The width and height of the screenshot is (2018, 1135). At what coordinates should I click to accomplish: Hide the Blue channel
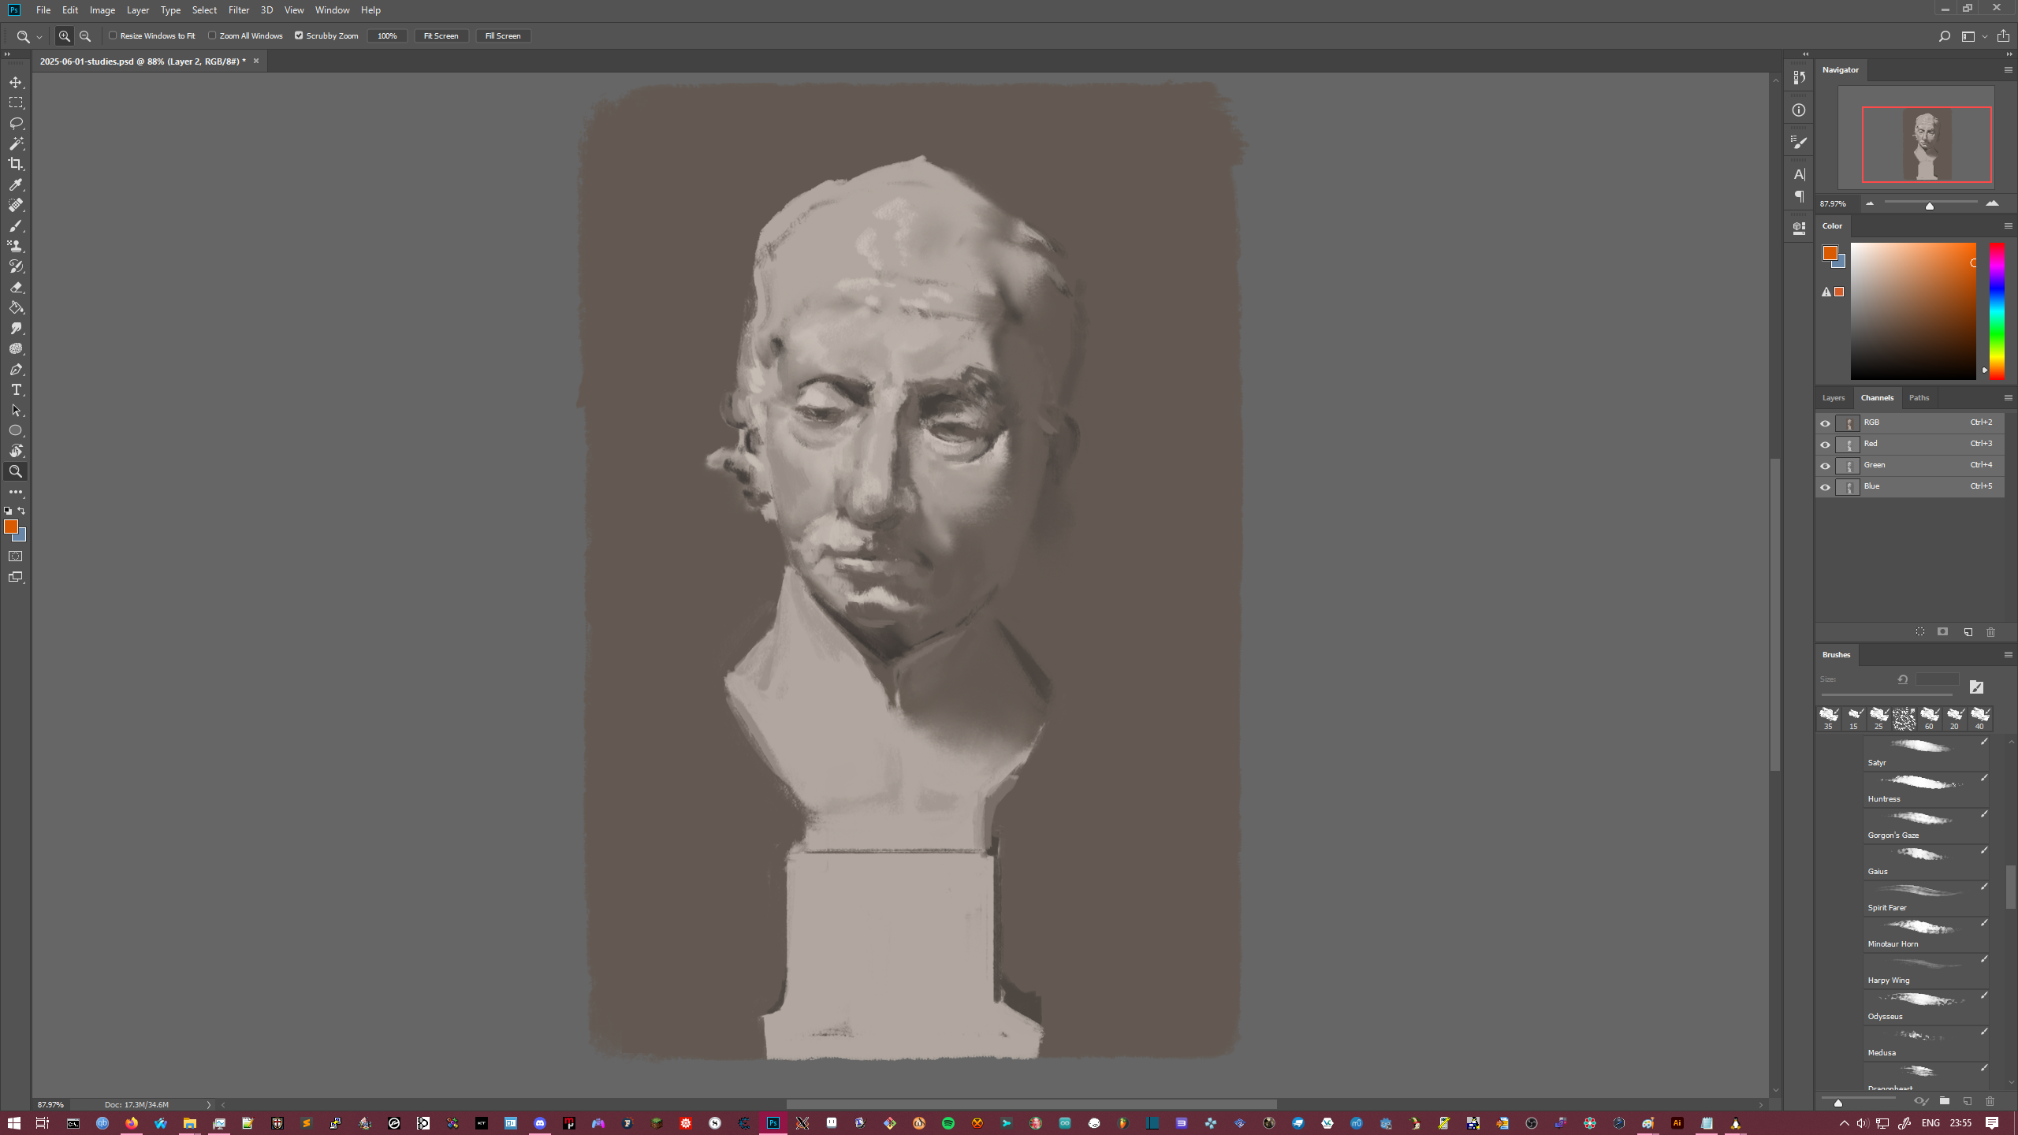(1825, 487)
